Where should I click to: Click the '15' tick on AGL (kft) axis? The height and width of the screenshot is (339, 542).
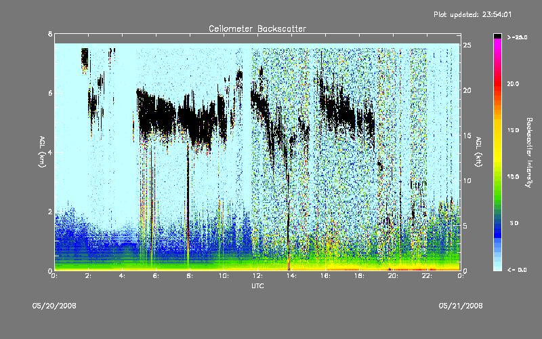[467, 136]
